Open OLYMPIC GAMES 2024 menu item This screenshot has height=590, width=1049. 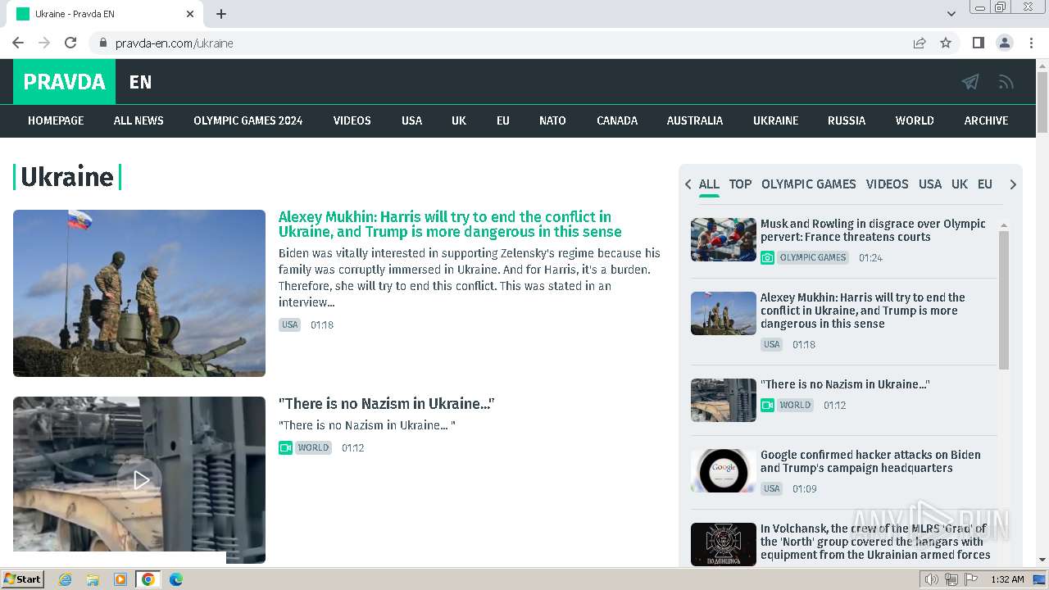tap(248, 120)
